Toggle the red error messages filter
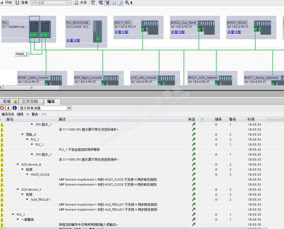 2,108
